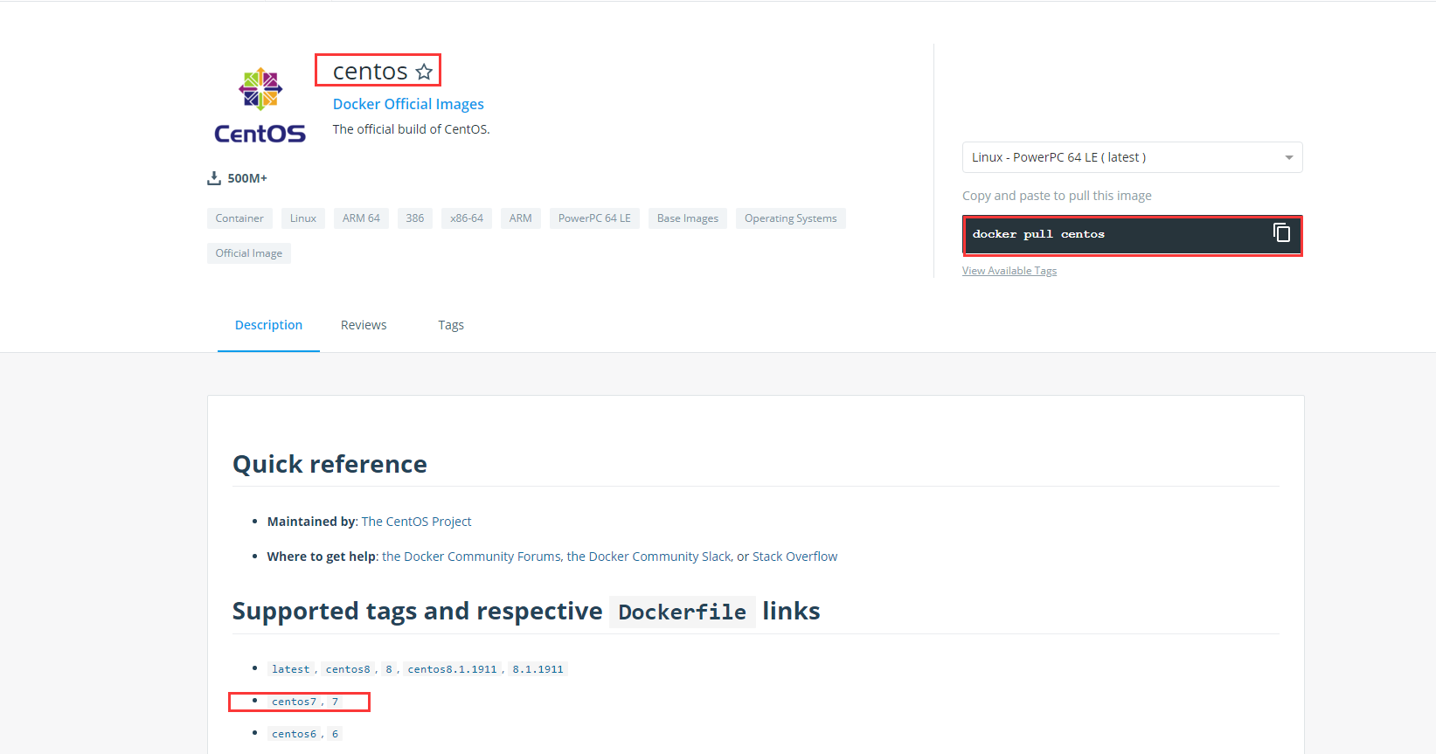This screenshot has width=1436, height=754.
Task: Copy the docker pull centos command
Action: (1281, 232)
